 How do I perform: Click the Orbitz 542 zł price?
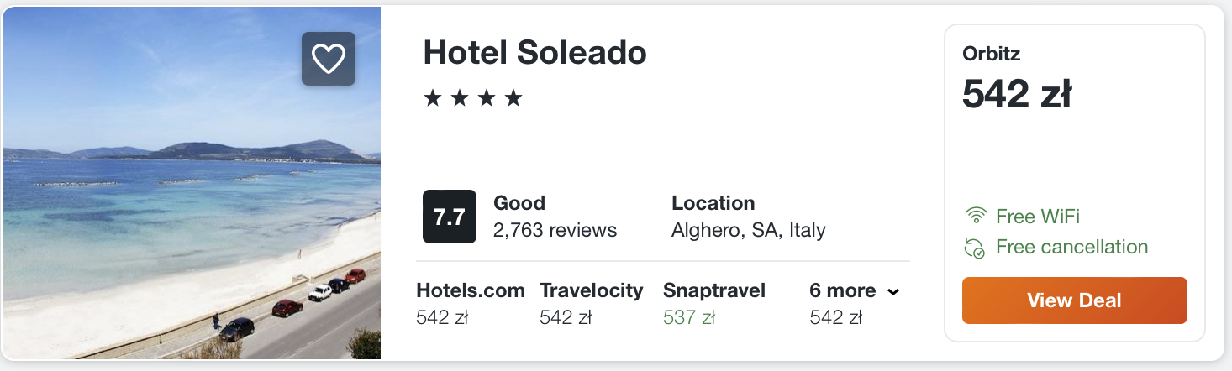[1017, 94]
